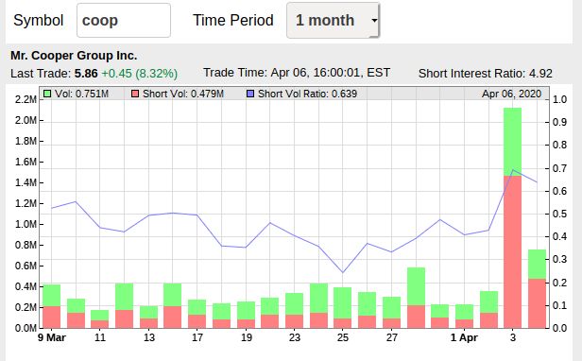Click the volume bar for 9 Mar

point(52,306)
